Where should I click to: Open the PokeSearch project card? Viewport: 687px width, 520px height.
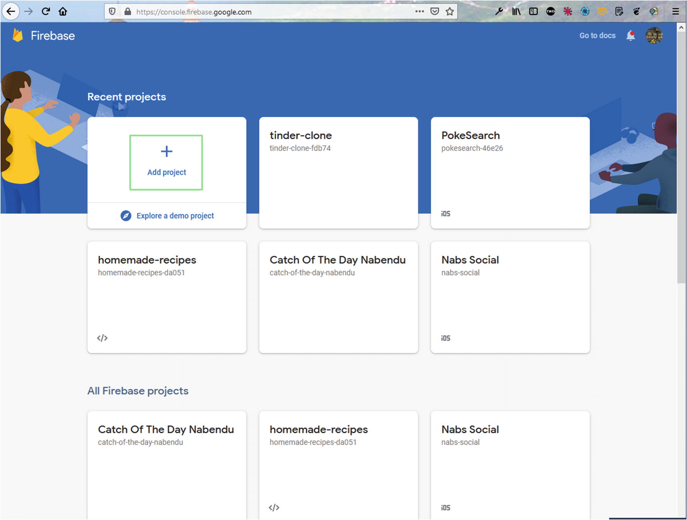(x=510, y=172)
